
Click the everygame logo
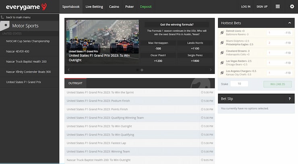tap(26, 7)
